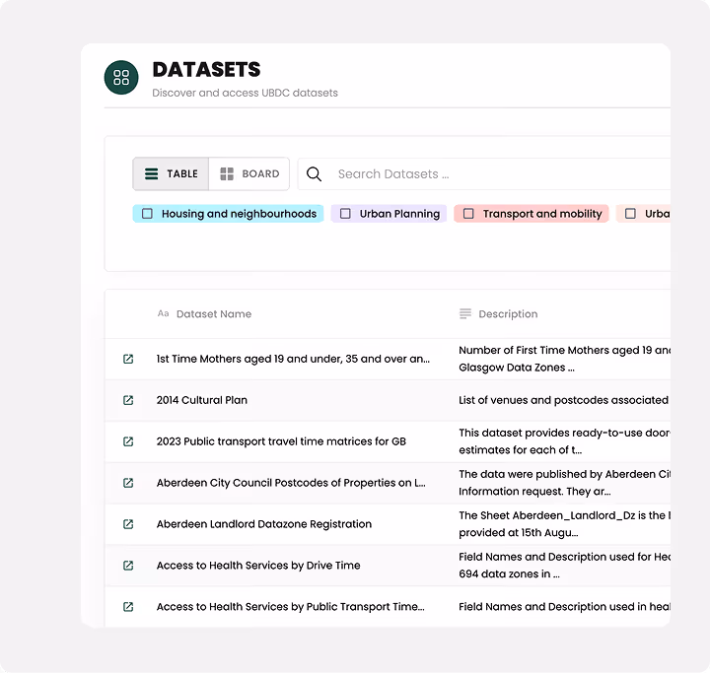Open '1st Time Mothers aged 19 and under' dataset

coord(293,359)
